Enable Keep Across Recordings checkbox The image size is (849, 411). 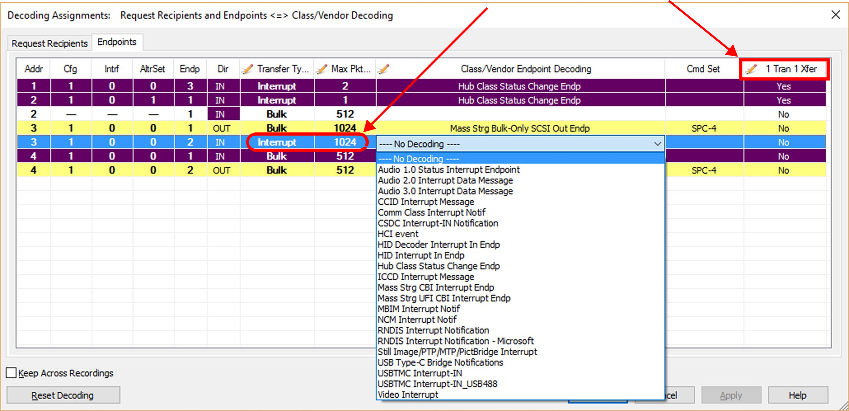tap(11, 373)
